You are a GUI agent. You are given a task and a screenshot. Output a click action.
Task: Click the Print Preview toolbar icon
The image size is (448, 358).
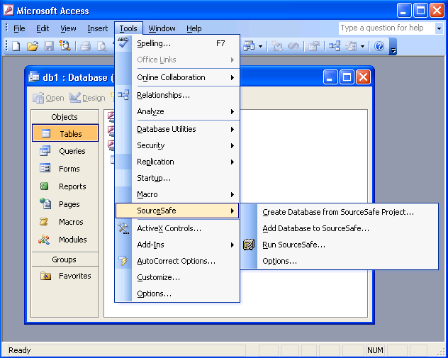(101, 46)
